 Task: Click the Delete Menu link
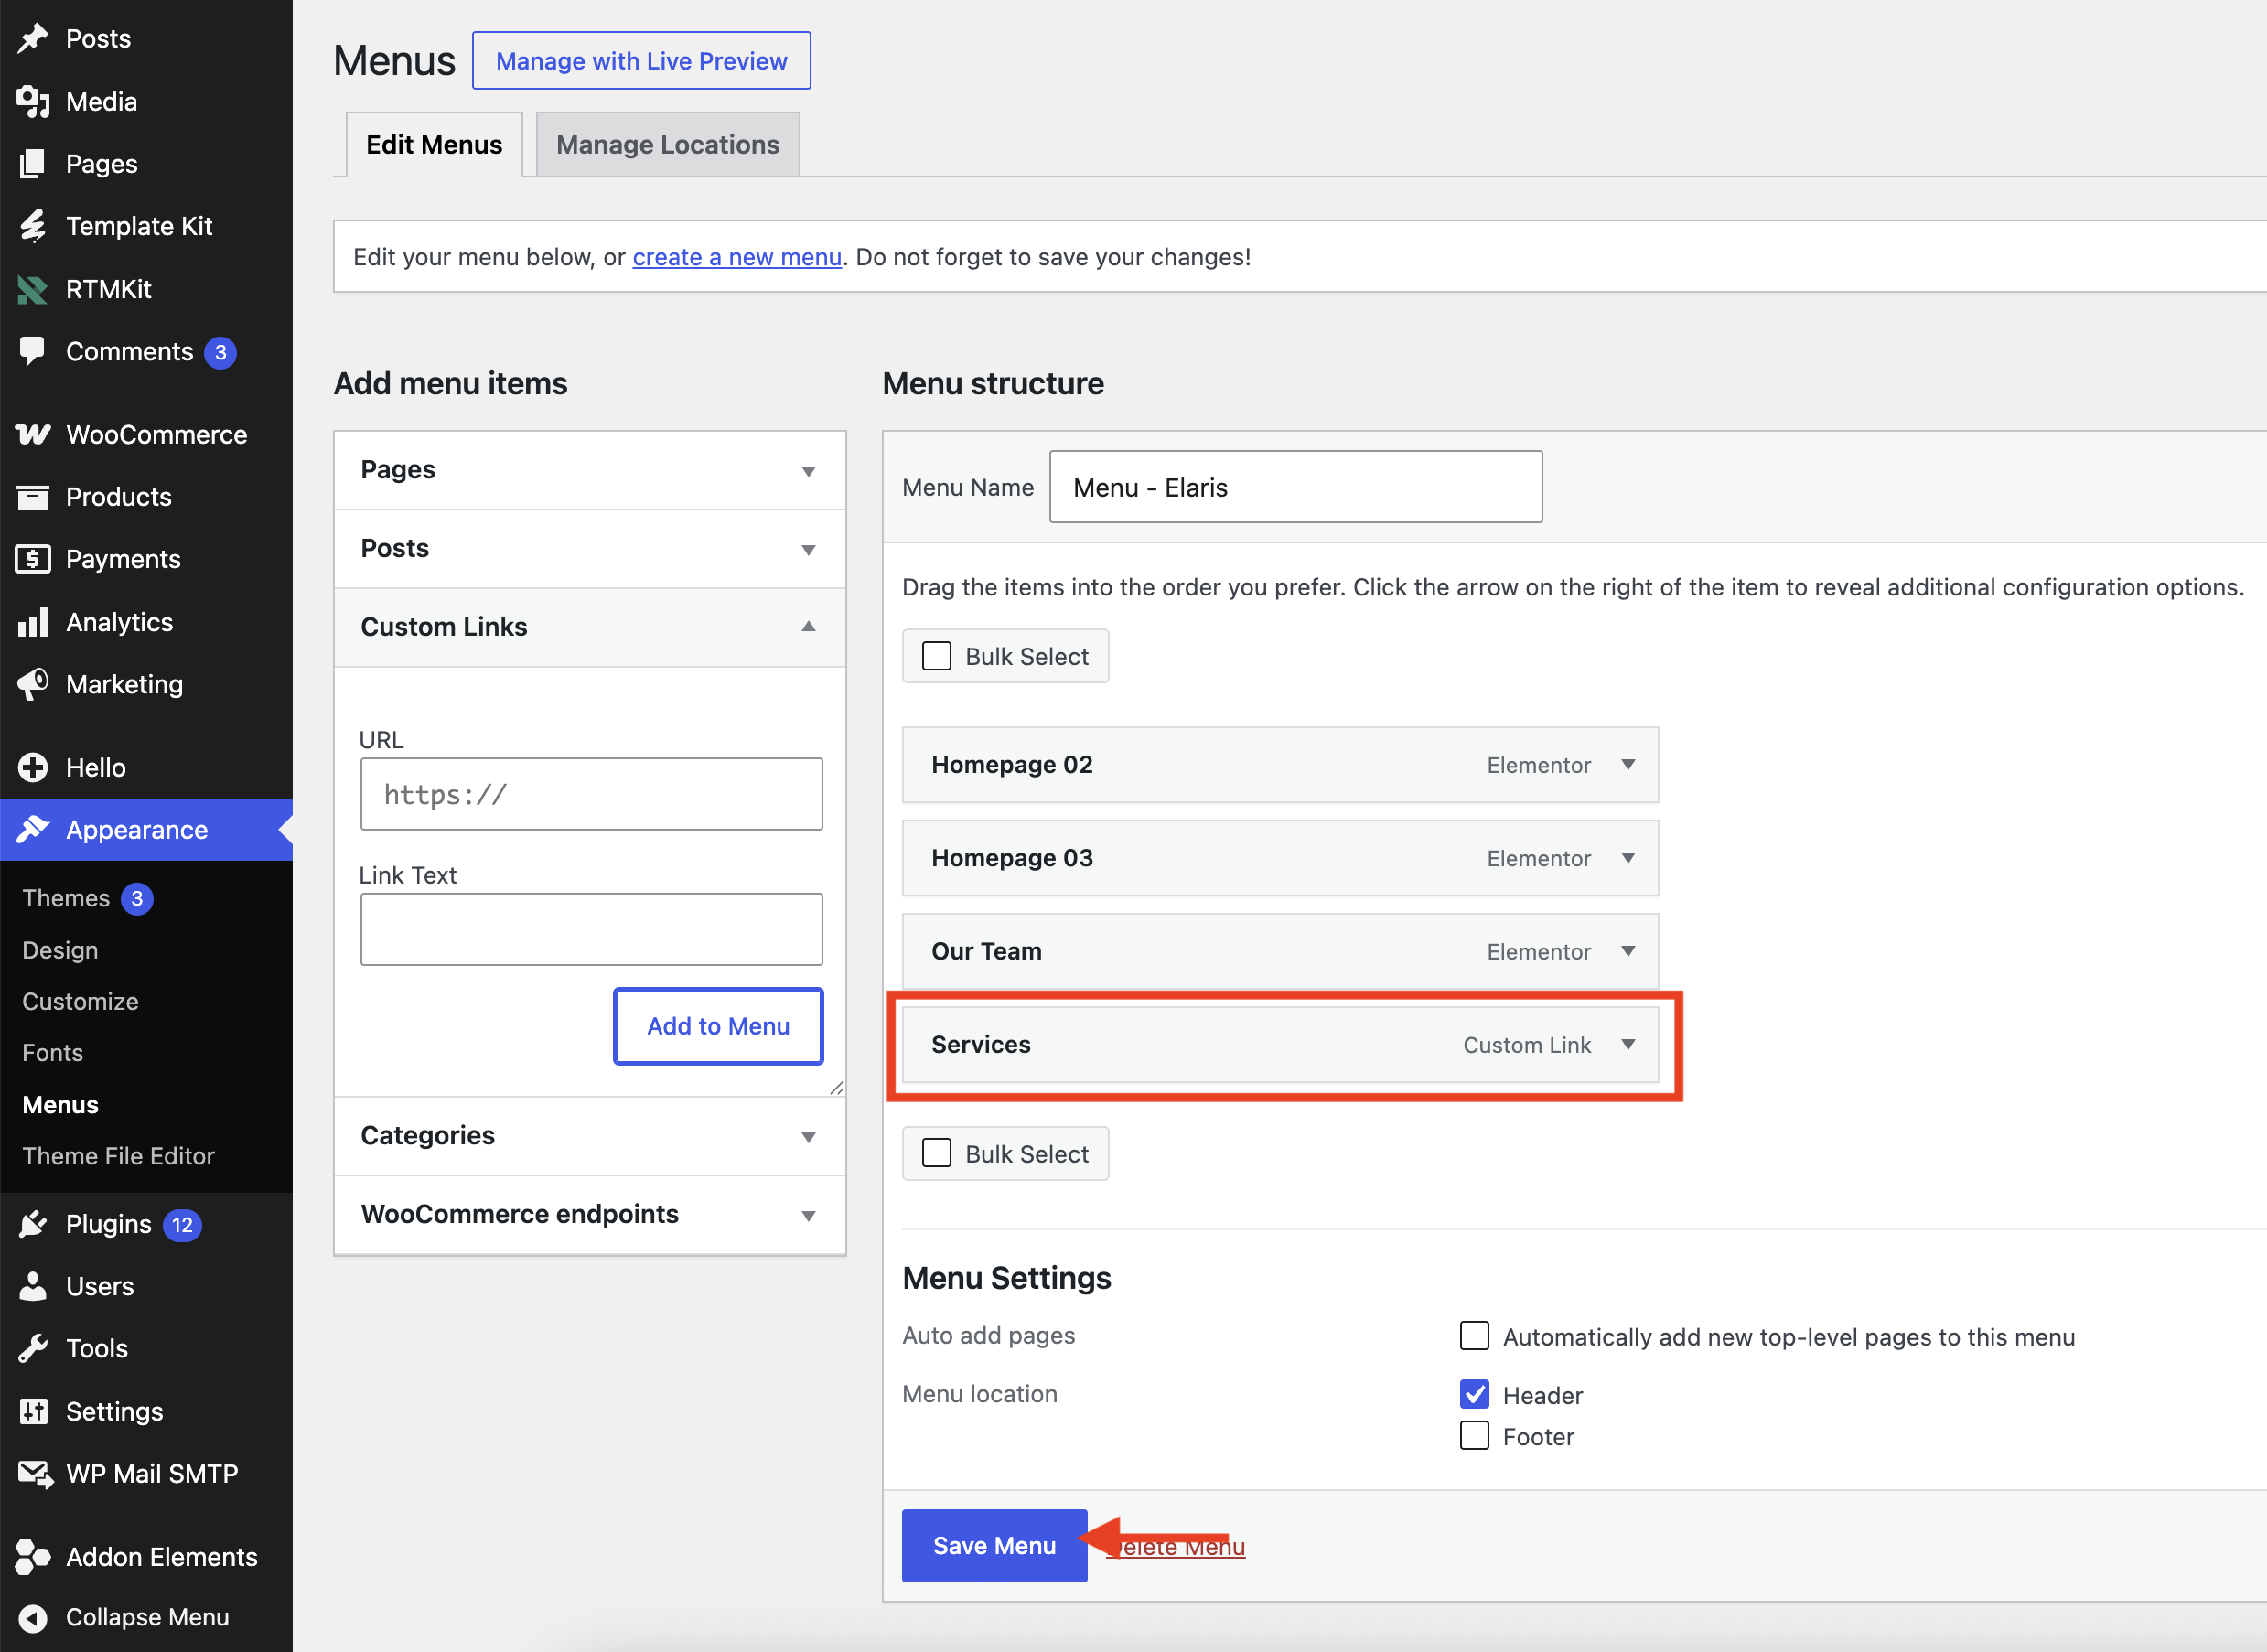(x=1176, y=1547)
